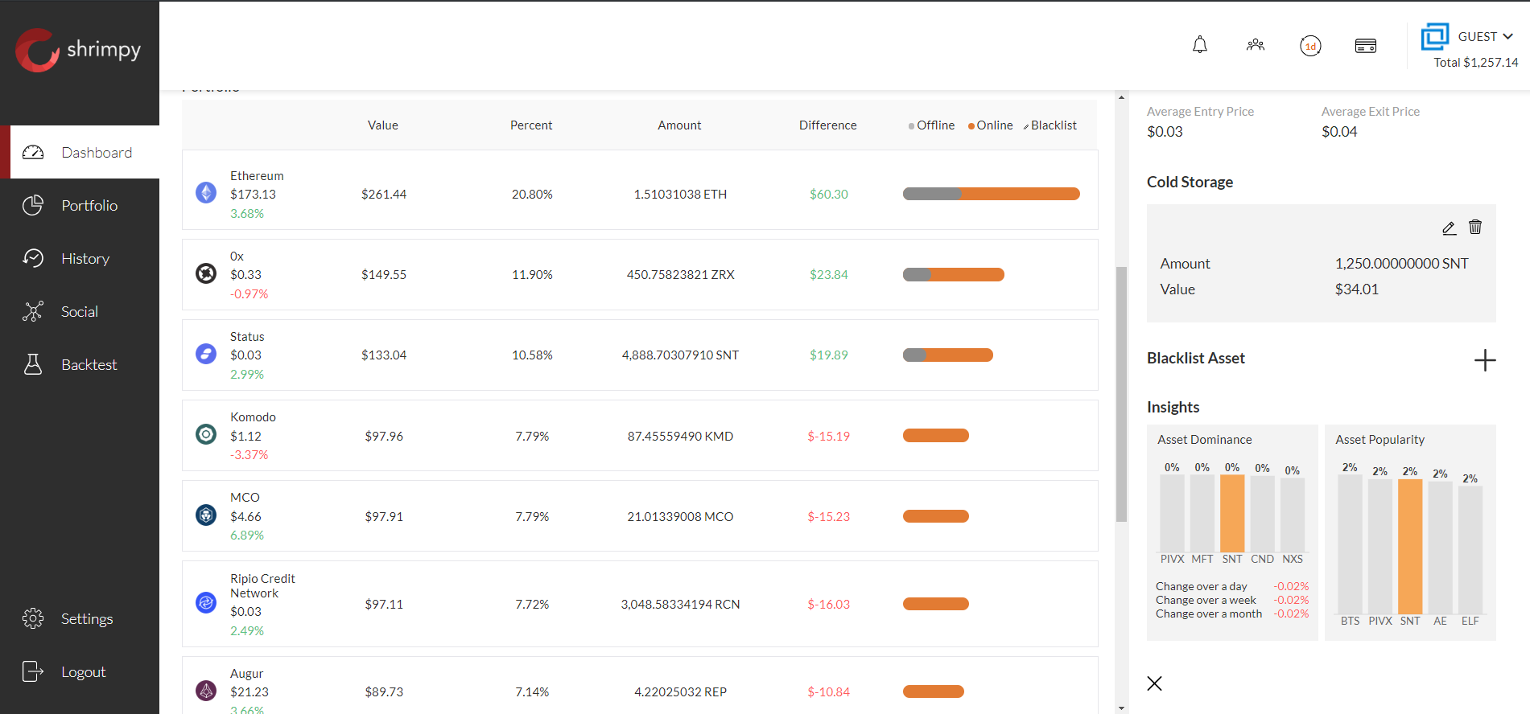Viewport: 1530px width, 714px height.
Task: Click the Cold Storage amount 1,250.00000000 SNT
Action: click(1402, 264)
